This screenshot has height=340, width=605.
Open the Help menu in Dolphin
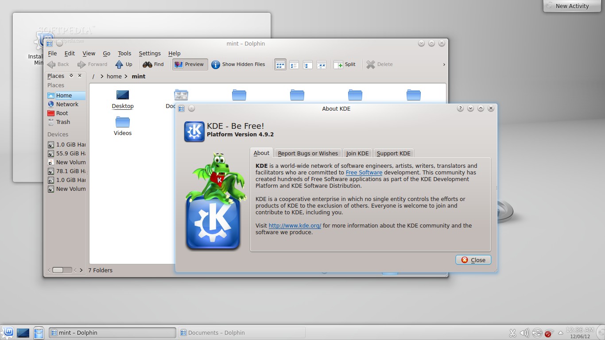pos(175,53)
